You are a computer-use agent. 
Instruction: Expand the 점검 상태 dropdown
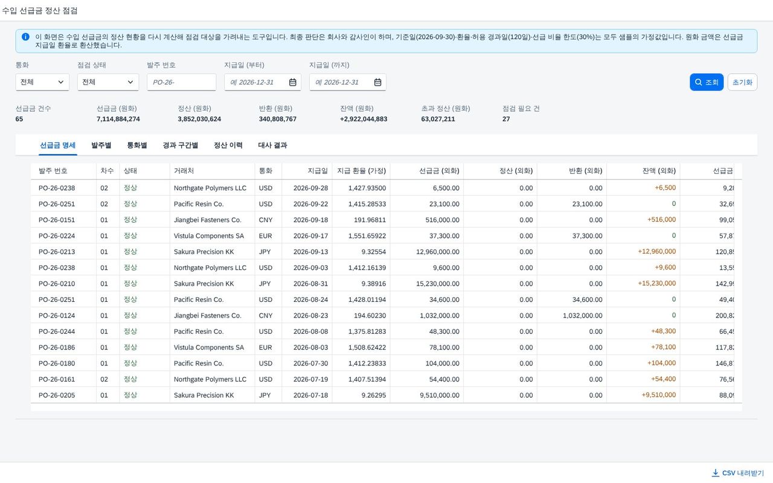click(108, 82)
